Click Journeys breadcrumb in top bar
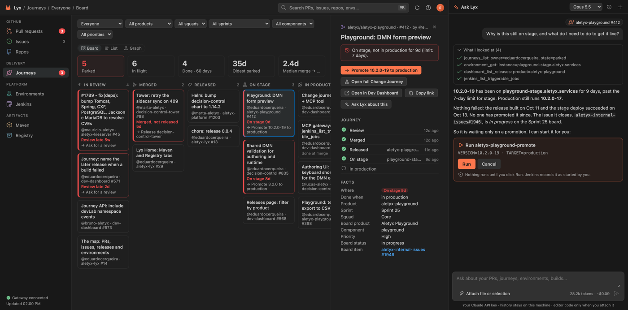 point(36,8)
